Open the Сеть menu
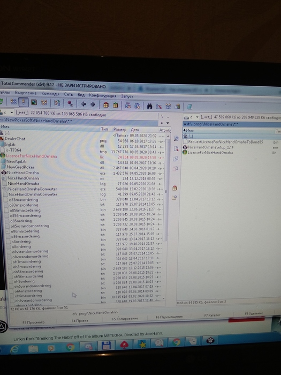 pyautogui.click(x=69, y=94)
